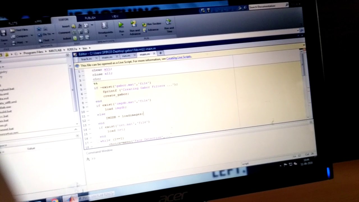The height and width of the screenshot is (202, 359).
Task: Click the code line 'IMGDB = loadimages;'
Action: (124, 116)
